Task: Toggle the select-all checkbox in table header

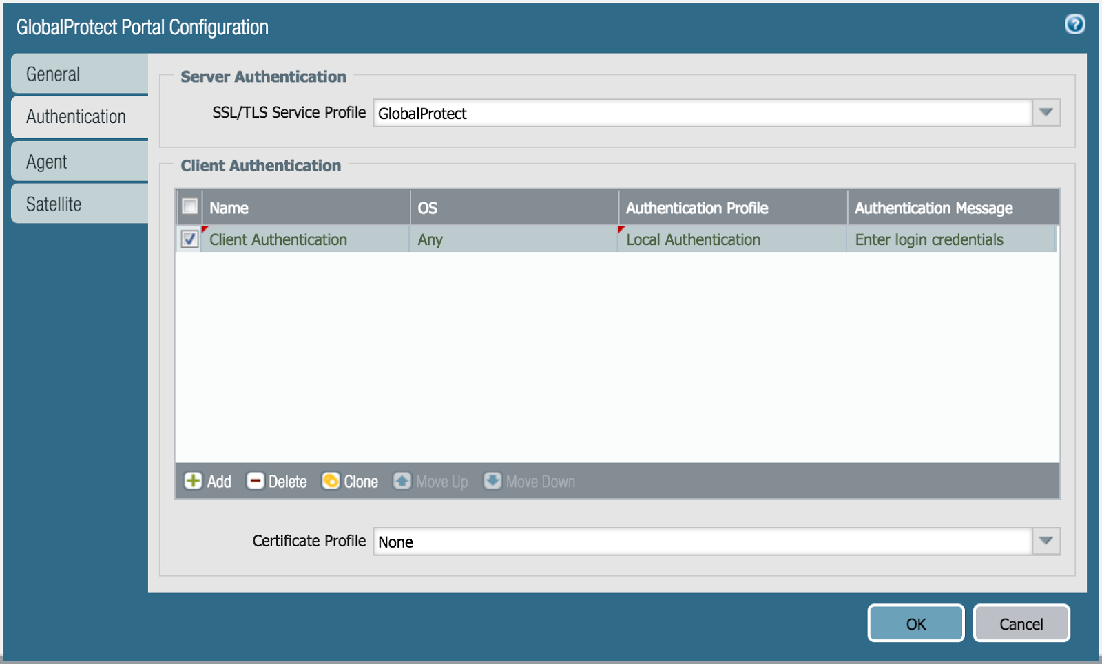Action: point(189,206)
